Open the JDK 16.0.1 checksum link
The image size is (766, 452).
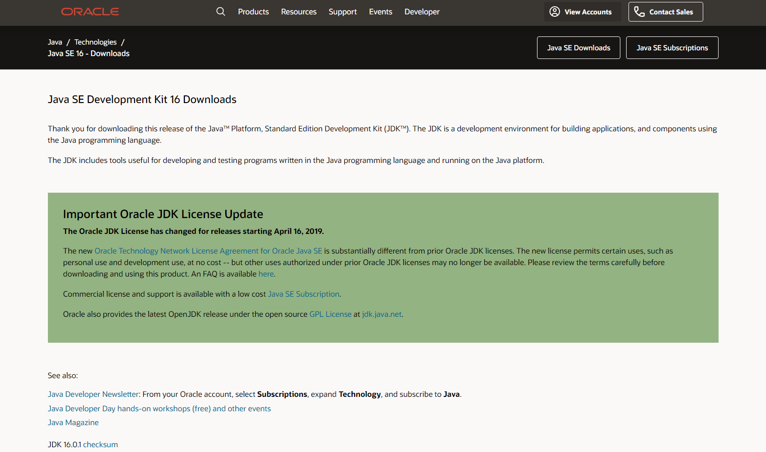(x=101, y=445)
